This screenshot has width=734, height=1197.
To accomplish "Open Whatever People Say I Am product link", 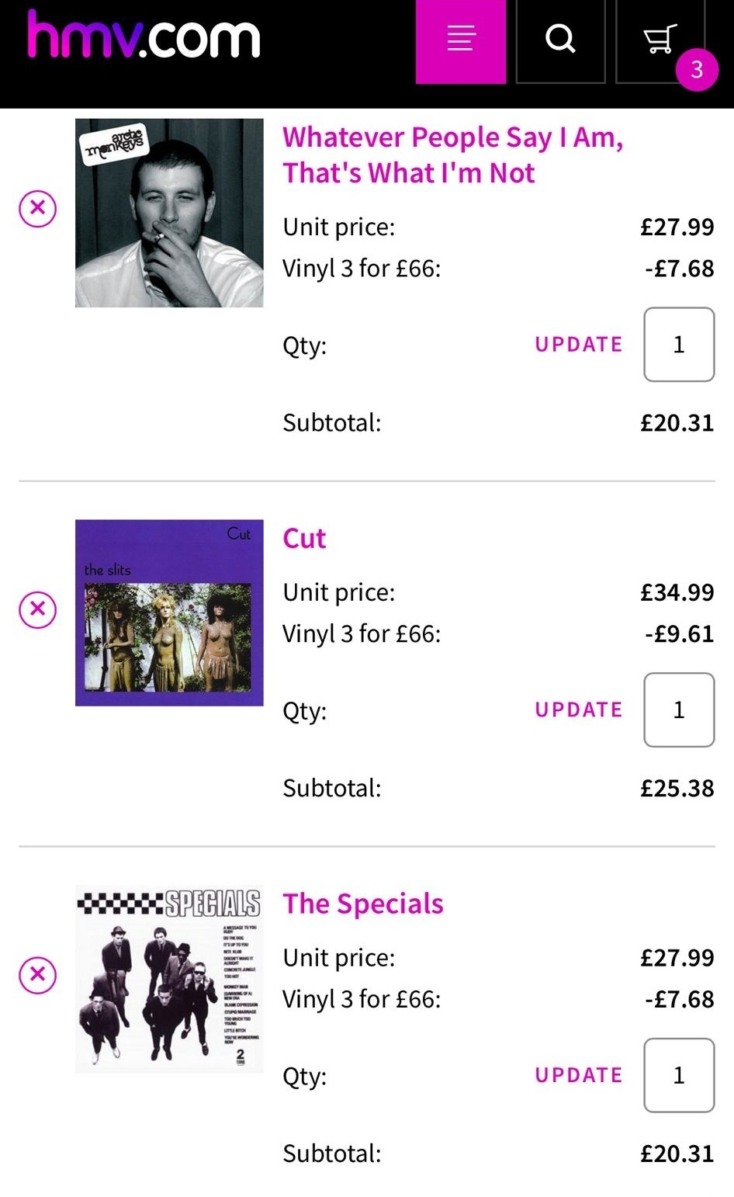I will click(452, 154).
